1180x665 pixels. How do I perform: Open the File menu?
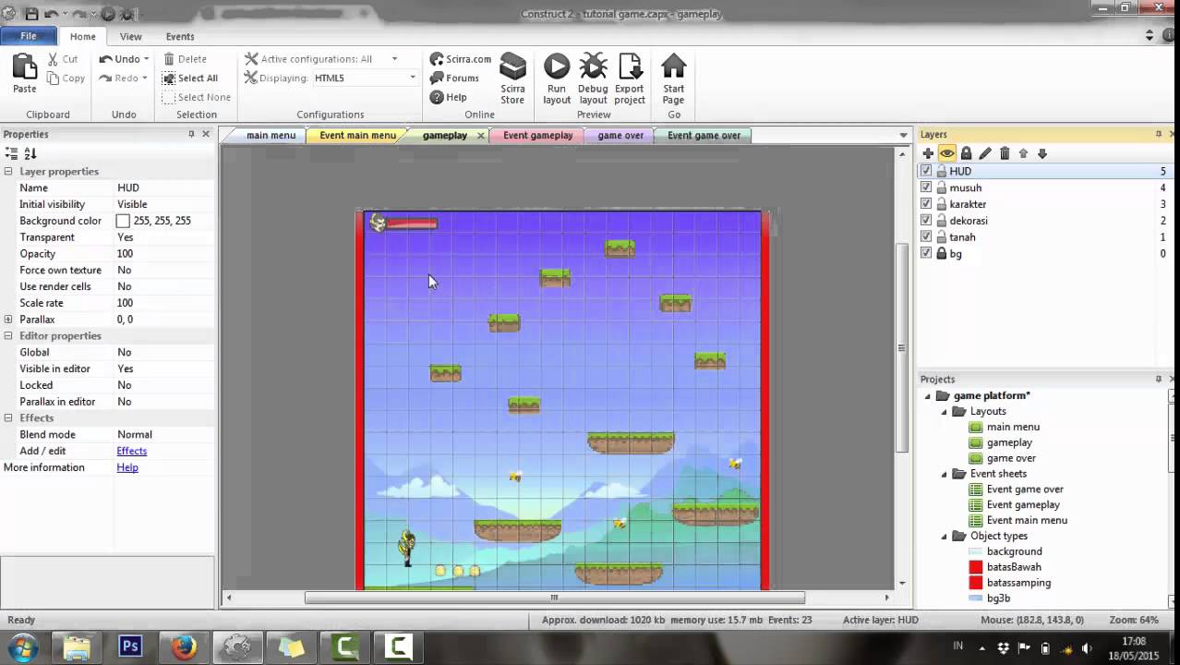(x=29, y=36)
